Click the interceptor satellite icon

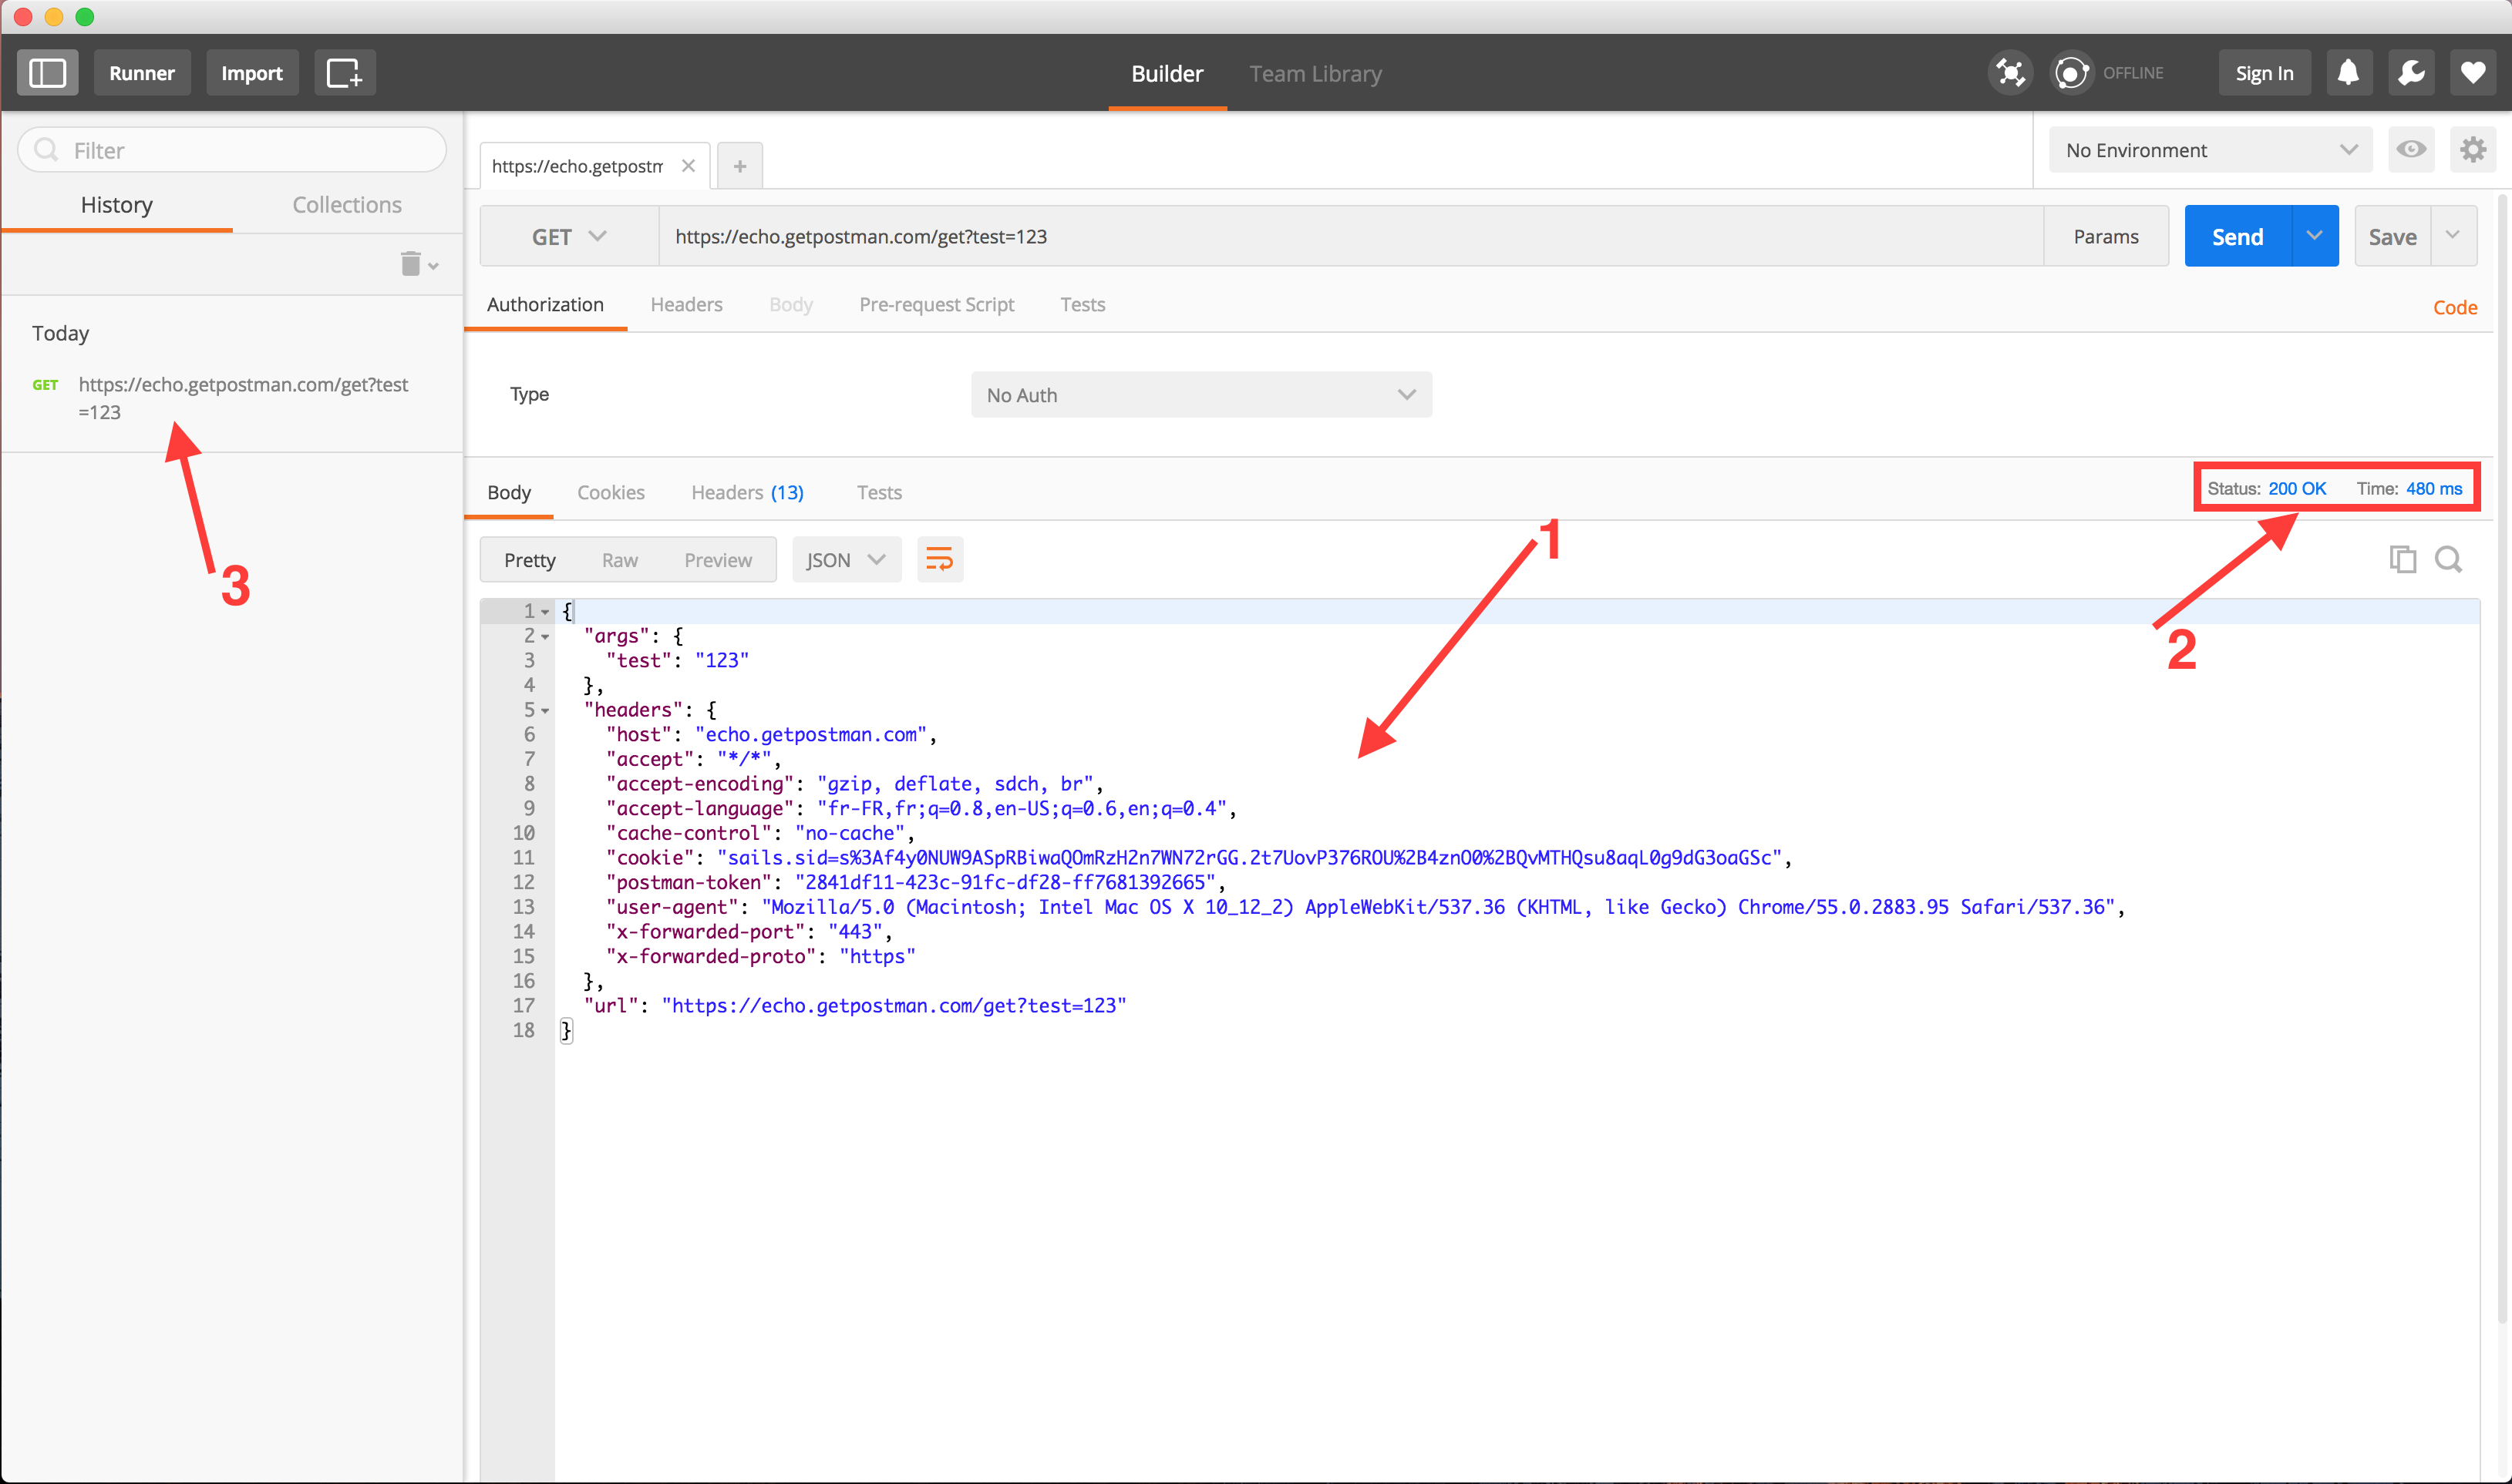2010,73
